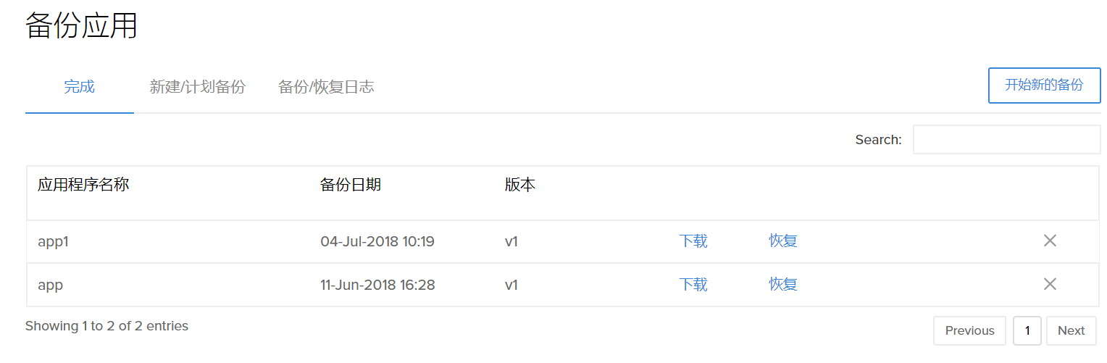The height and width of the screenshot is (363, 1107).
Task: Go to the Previous page
Action: click(x=969, y=331)
